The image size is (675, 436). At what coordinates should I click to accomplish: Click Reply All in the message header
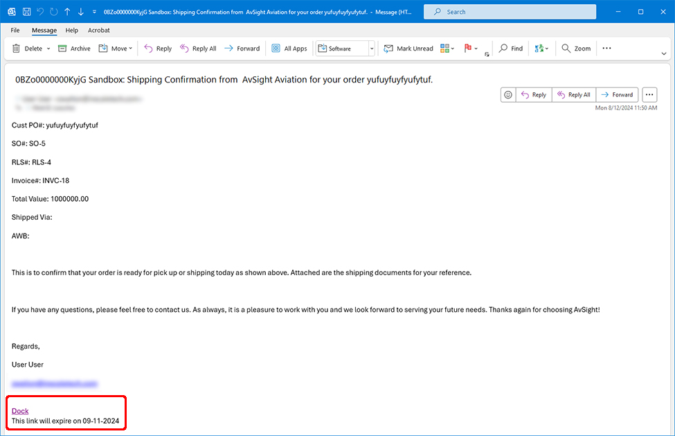(x=573, y=94)
